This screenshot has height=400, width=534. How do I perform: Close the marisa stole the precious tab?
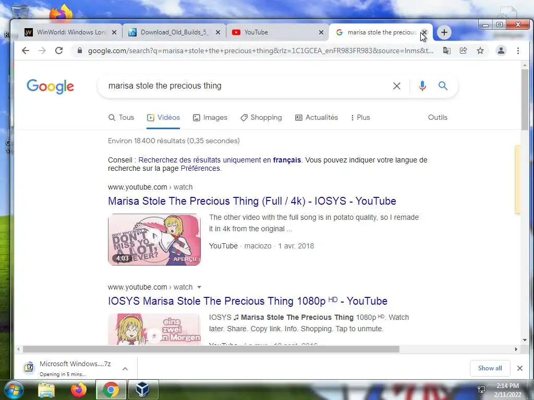click(424, 32)
